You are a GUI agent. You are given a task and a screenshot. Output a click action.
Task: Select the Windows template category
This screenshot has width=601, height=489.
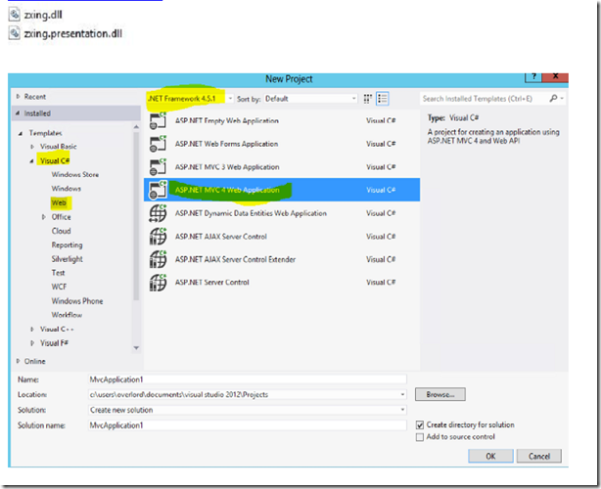pos(67,189)
